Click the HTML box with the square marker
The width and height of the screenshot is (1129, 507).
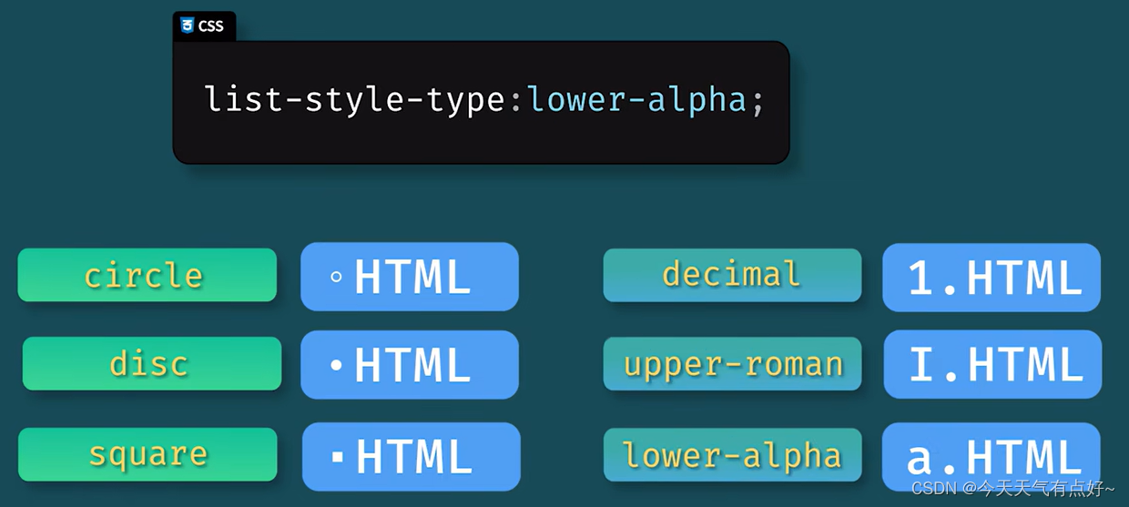(412, 457)
